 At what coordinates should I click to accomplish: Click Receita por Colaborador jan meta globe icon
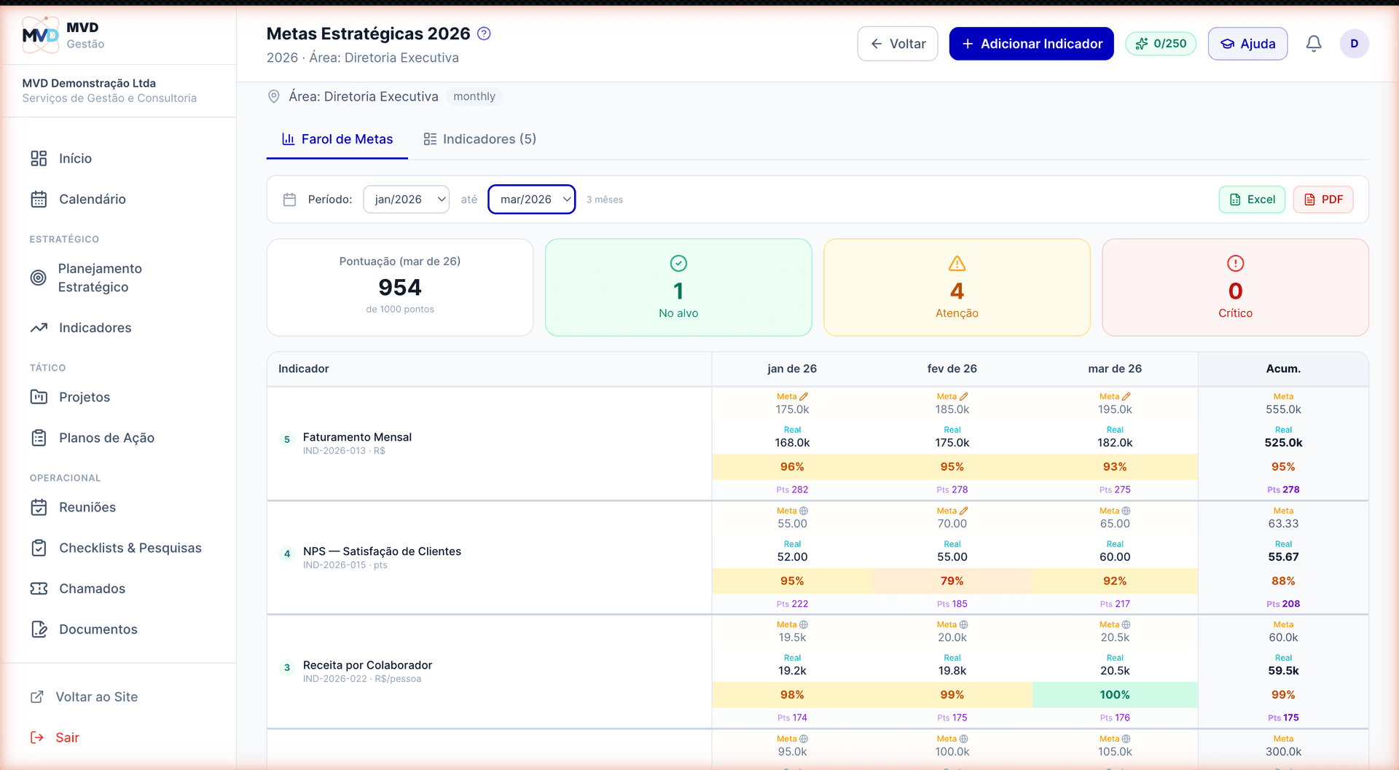click(804, 625)
